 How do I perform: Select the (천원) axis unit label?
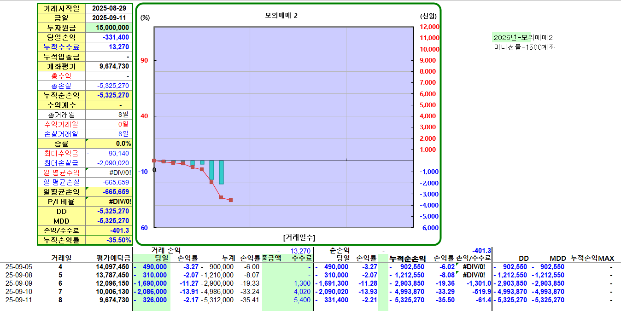pyautogui.click(x=428, y=16)
